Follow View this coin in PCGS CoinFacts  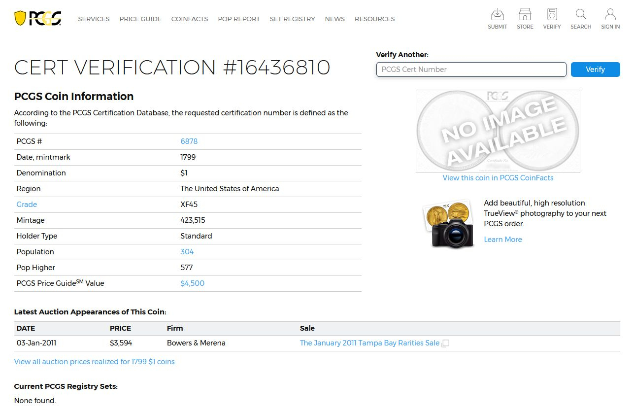pos(498,178)
